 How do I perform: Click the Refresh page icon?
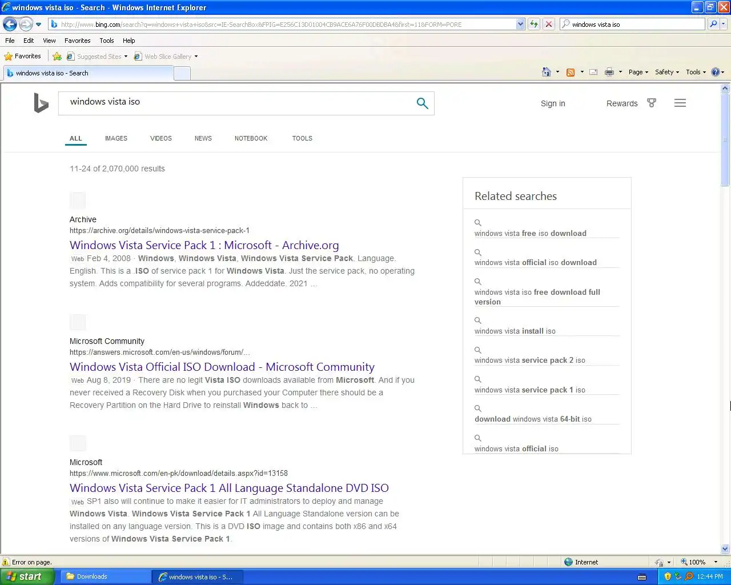coord(534,24)
